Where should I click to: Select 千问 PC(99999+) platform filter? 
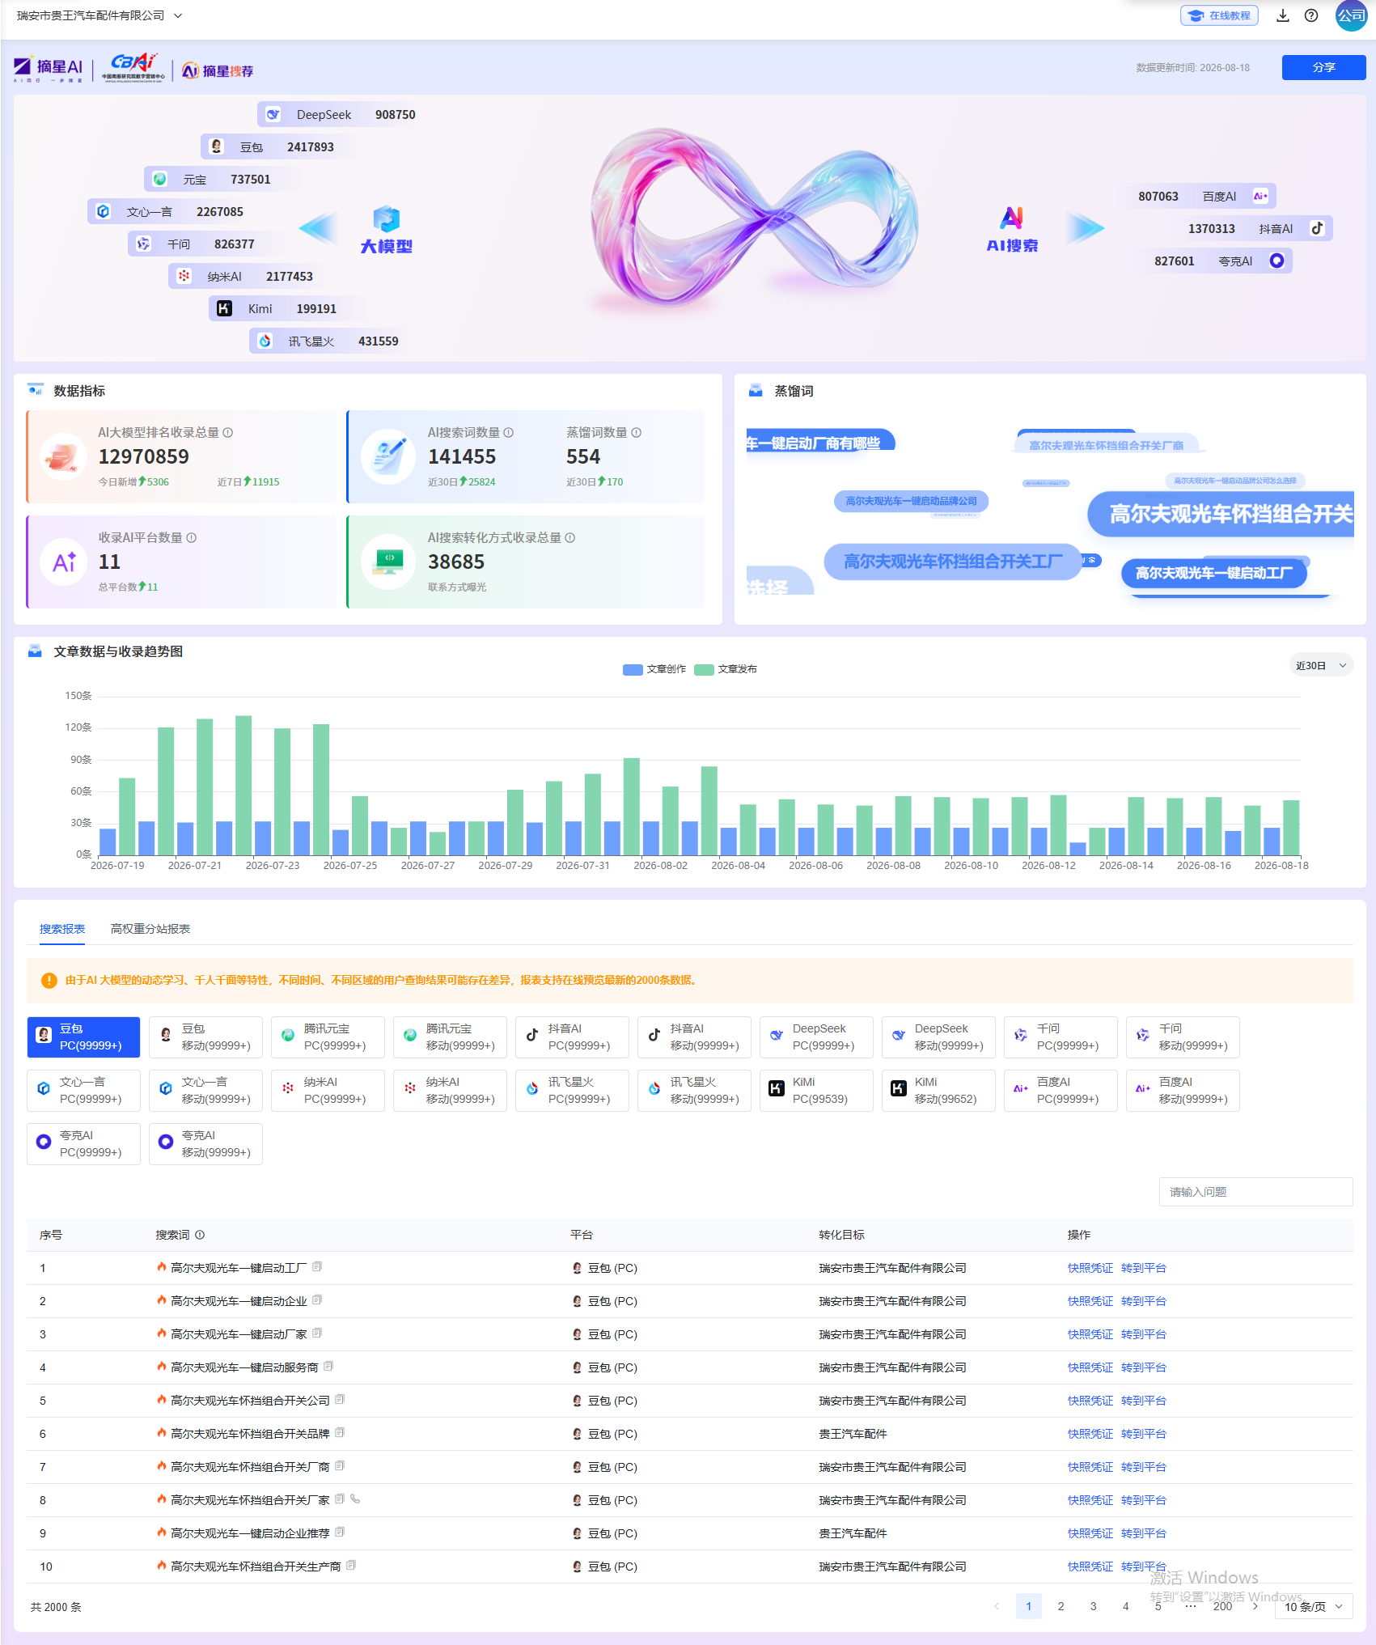(1061, 1037)
